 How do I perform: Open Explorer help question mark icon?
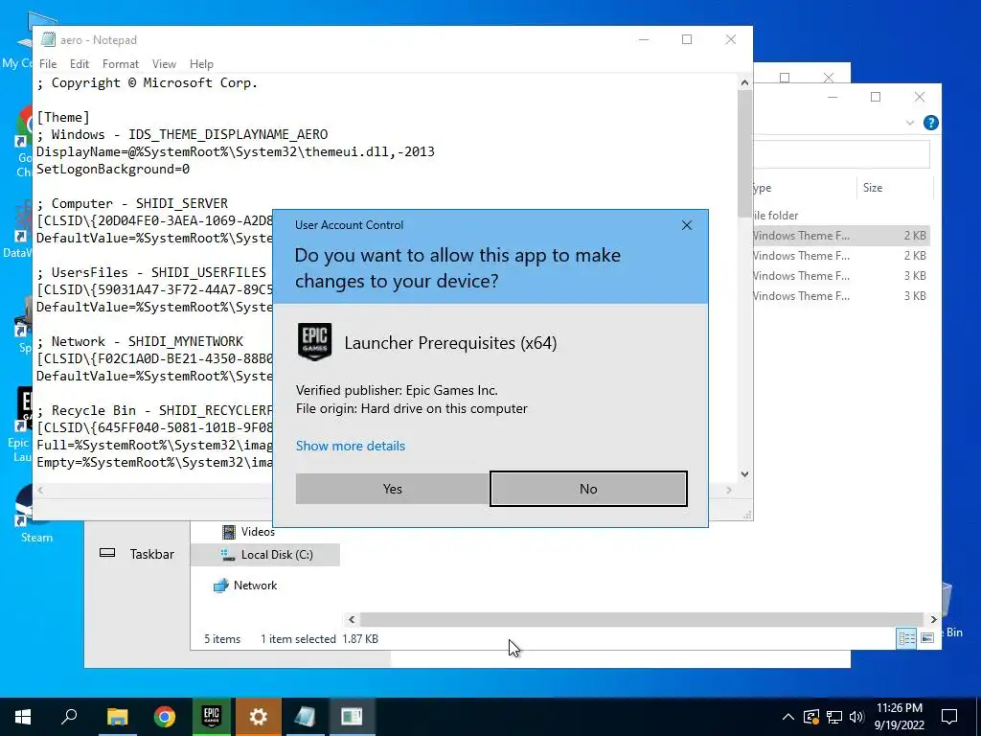tap(930, 123)
